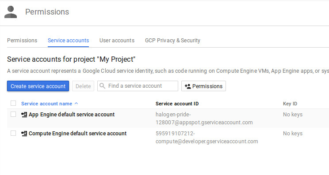Select App Engine default service account name

(x=72, y=115)
